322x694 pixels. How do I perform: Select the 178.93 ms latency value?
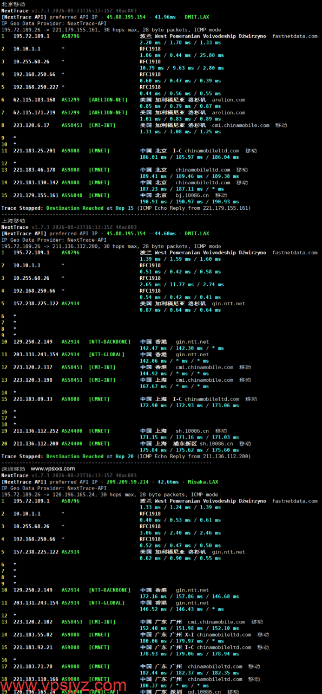pos(152,654)
